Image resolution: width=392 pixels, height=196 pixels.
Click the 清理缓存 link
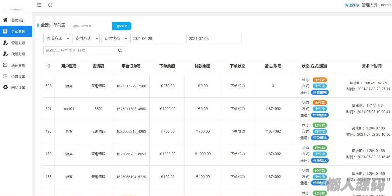click(352, 5)
